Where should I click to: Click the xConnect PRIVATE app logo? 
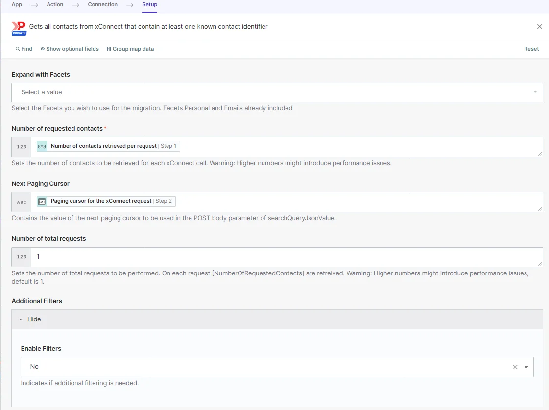point(19,28)
